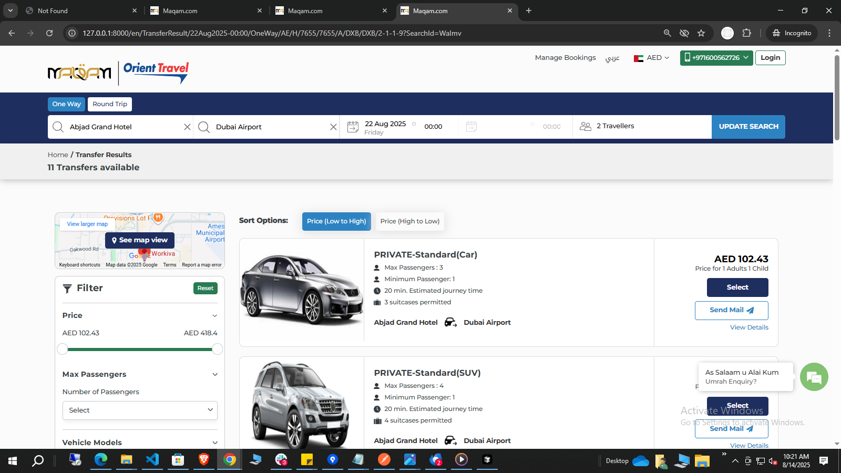The height and width of the screenshot is (473, 841).
Task: Open the AED currency dropdown
Action: 652,58
